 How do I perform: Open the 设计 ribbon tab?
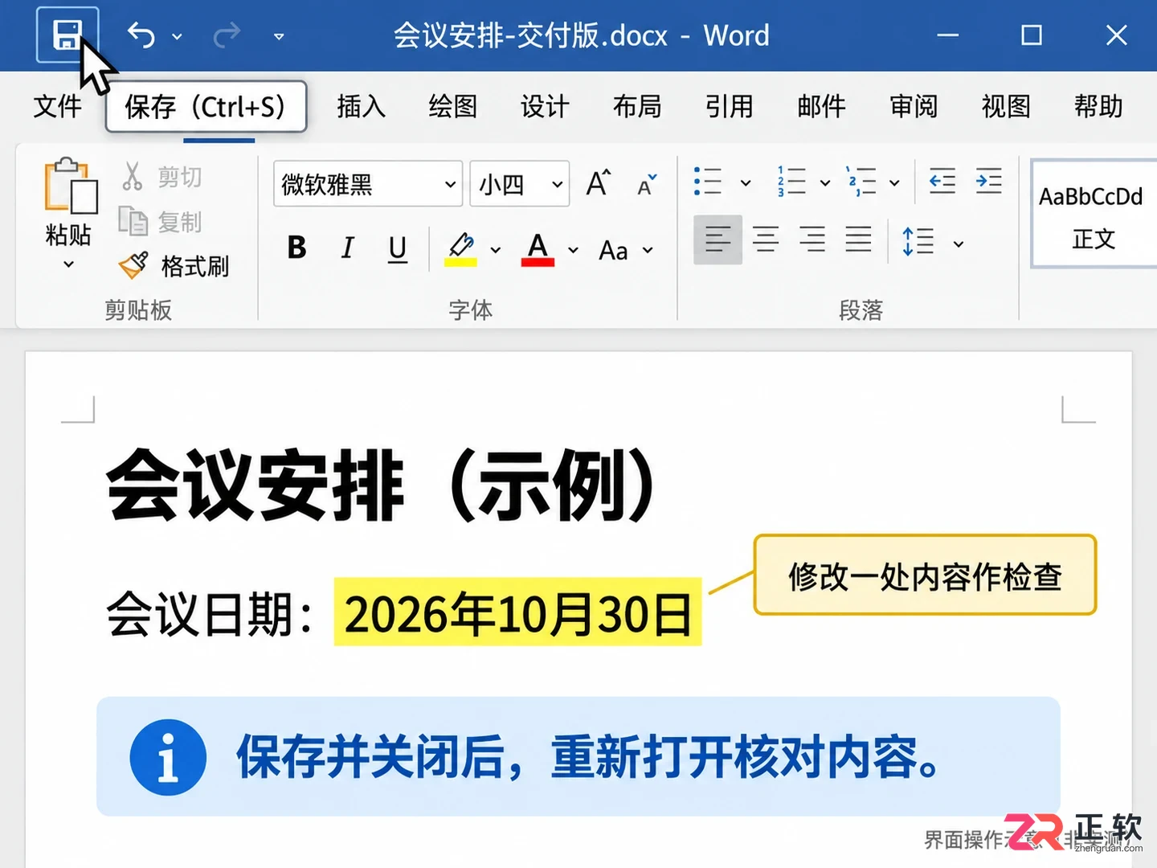tap(545, 106)
